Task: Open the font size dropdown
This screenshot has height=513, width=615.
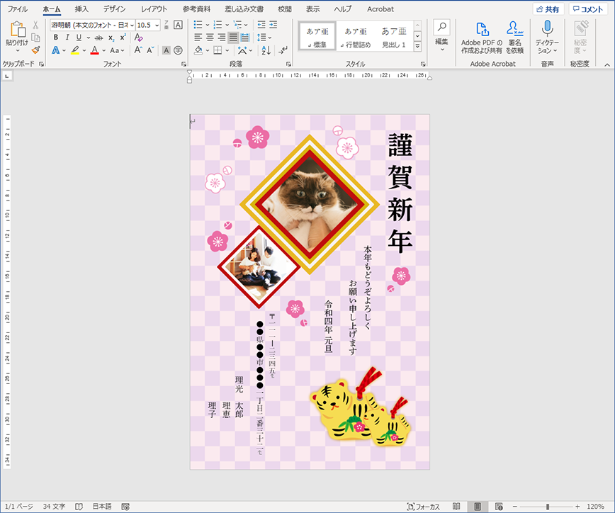Action: click(x=156, y=26)
